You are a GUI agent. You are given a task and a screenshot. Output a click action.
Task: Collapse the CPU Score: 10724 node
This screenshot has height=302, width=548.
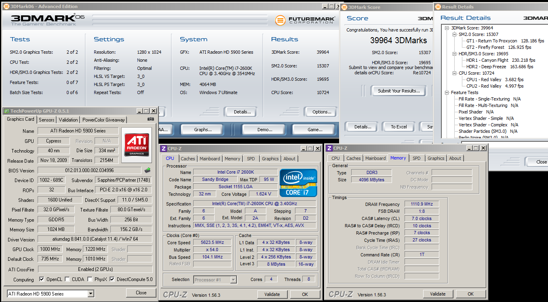tap(454, 73)
